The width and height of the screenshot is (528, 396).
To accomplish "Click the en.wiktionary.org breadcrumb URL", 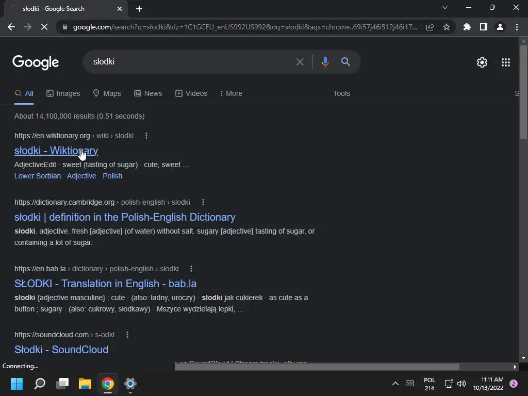I will 74,136.
